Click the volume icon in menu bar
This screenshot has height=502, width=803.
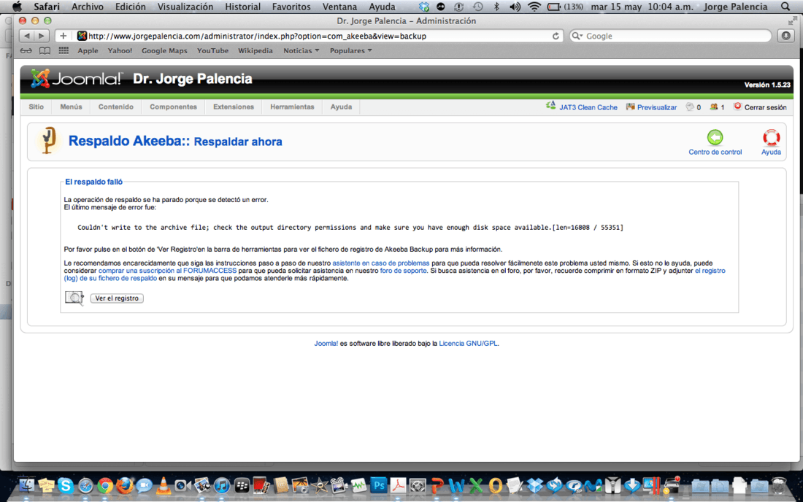point(515,7)
